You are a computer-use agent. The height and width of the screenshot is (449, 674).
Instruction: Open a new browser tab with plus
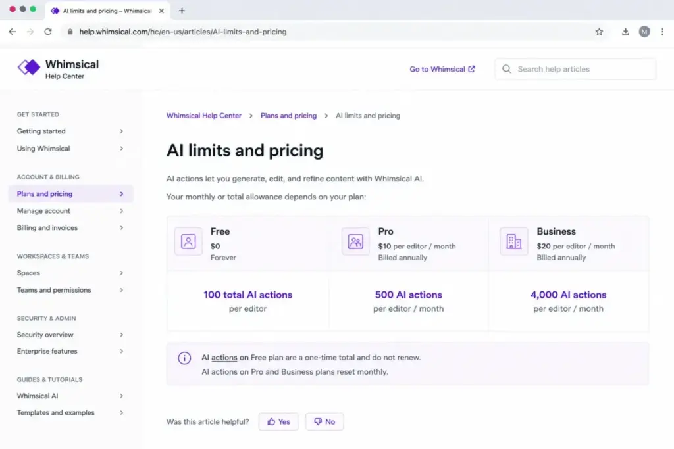tap(182, 11)
